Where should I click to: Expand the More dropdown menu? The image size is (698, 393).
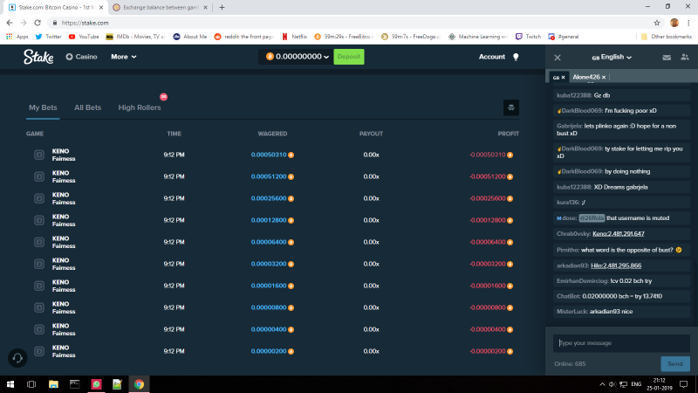123,57
